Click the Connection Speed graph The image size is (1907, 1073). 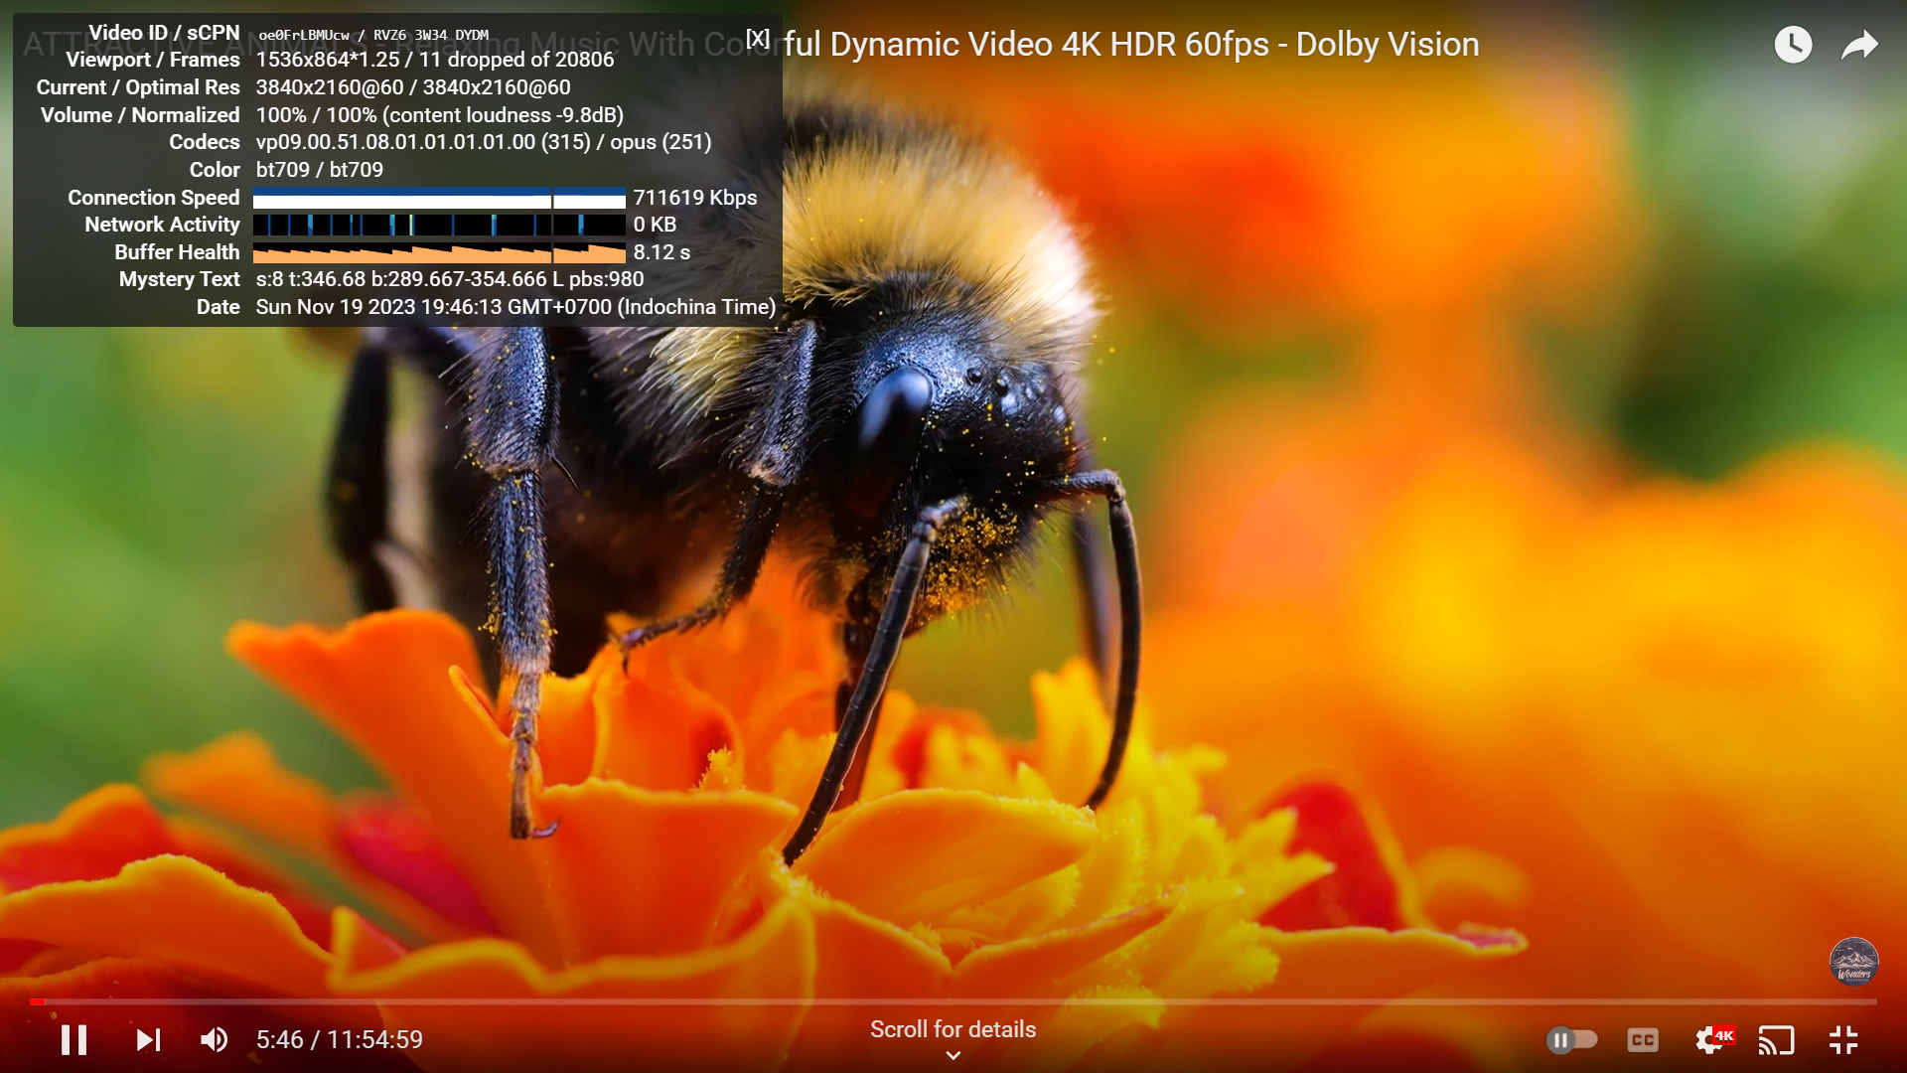439,198
